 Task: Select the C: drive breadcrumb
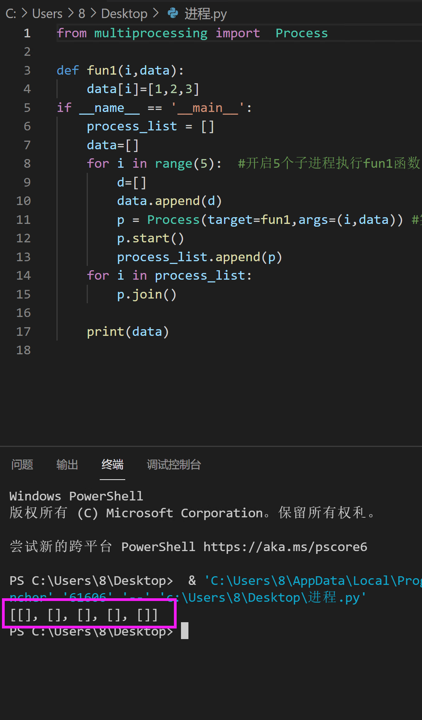coord(11,14)
